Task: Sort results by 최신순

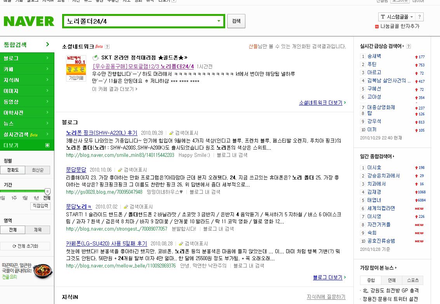Action: (x=38, y=170)
